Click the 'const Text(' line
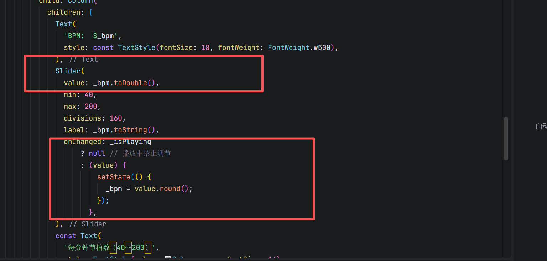 point(78,236)
